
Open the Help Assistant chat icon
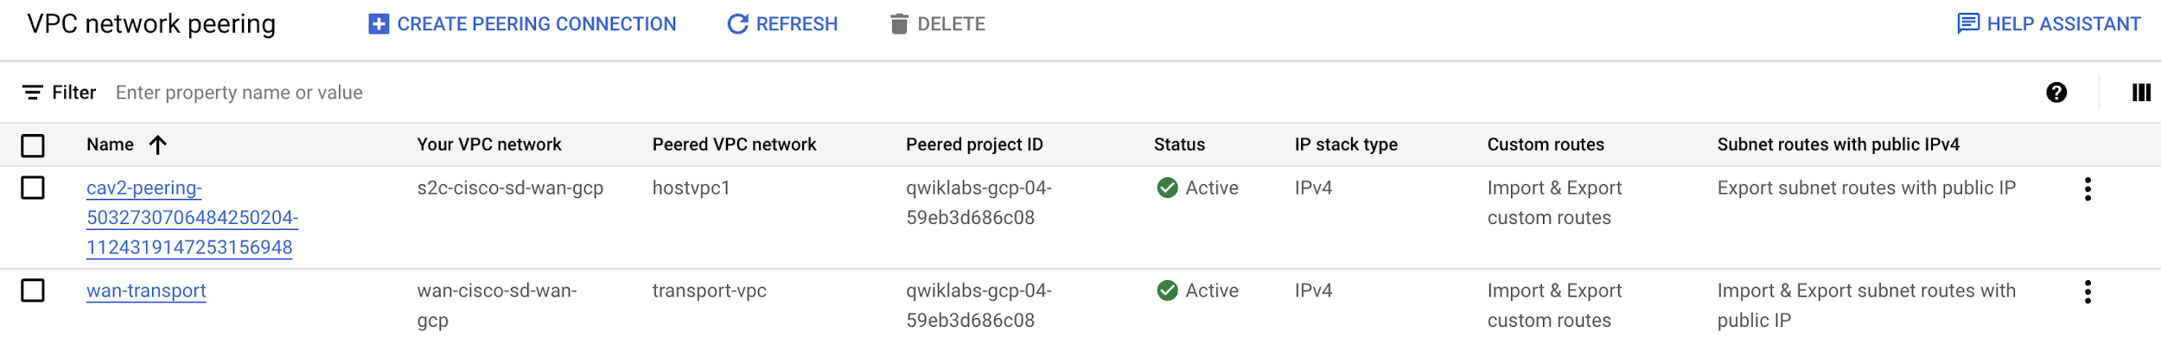[1968, 23]
